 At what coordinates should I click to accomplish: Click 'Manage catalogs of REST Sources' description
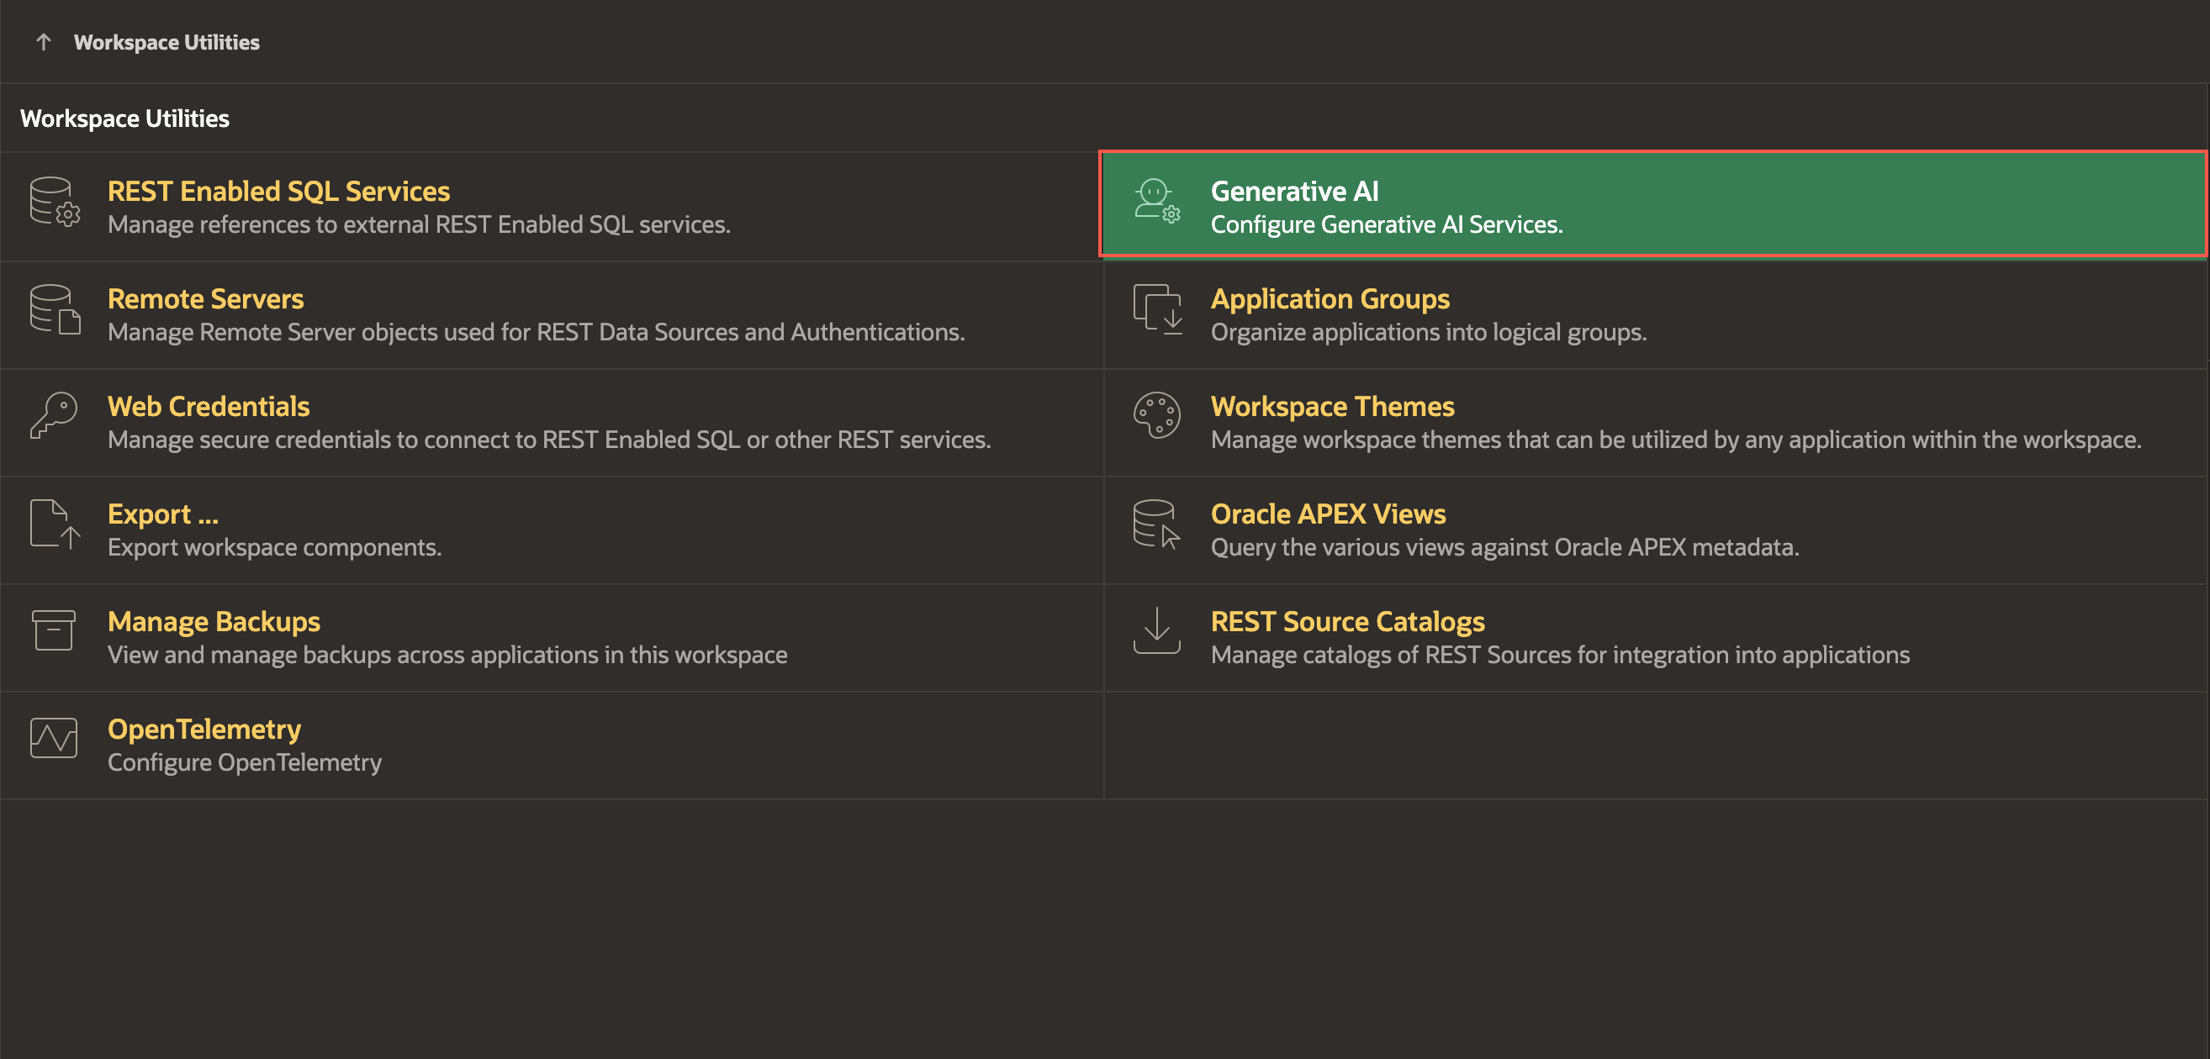pyautogui.click(x=1560, y=655)
